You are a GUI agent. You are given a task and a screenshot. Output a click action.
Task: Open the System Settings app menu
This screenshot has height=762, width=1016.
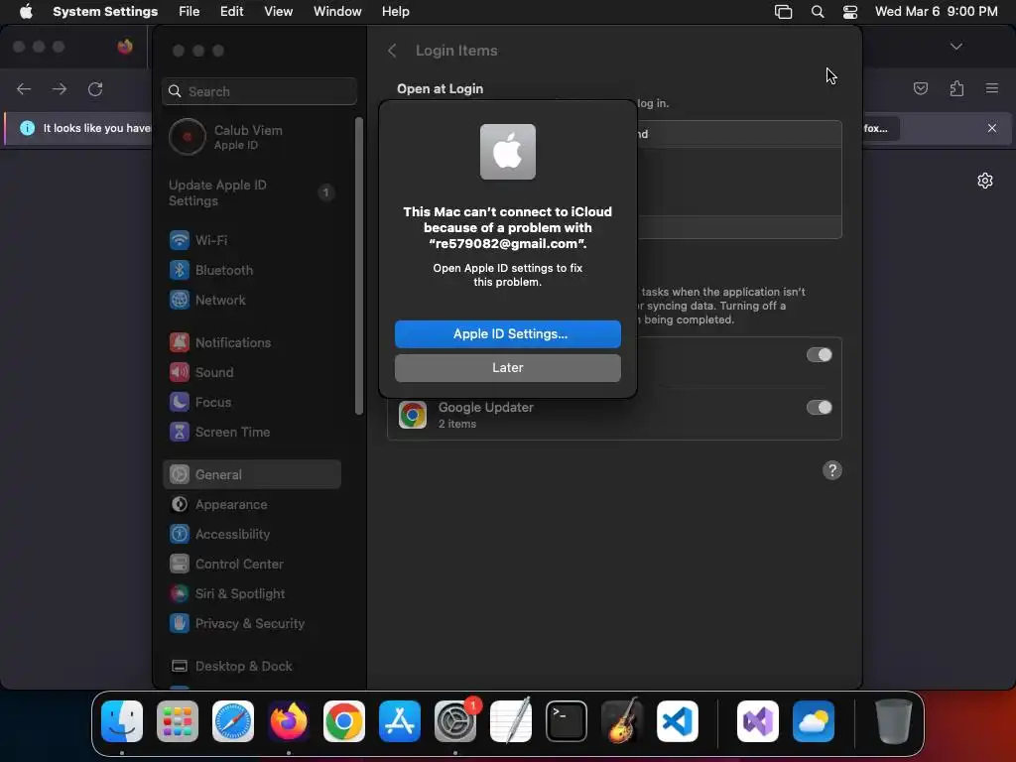click(x=105, y=12)
